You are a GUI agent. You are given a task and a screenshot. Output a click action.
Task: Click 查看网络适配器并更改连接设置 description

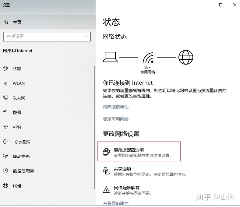pyautogui.click(x=143, y=156)
